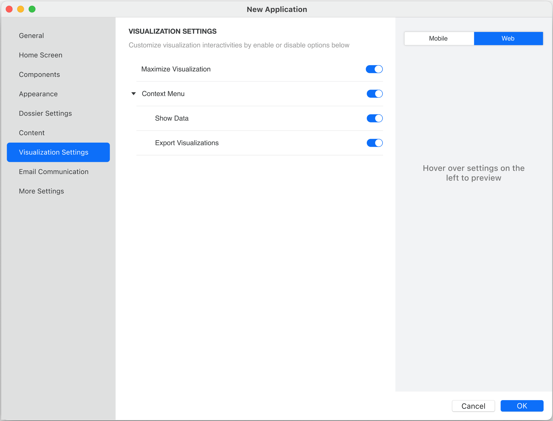Open the Appearance settings page
This screenshot has height=421, width=553.
click(x=38, y=94)
